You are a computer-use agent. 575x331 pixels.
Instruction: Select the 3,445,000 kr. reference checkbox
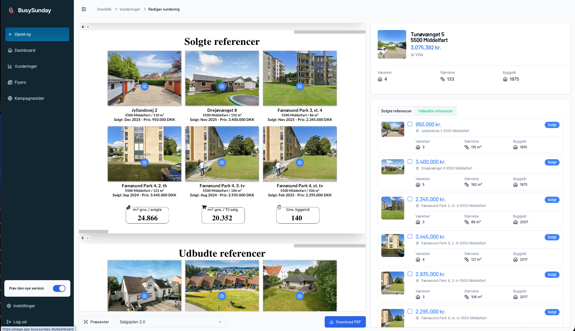coord(410,236)
